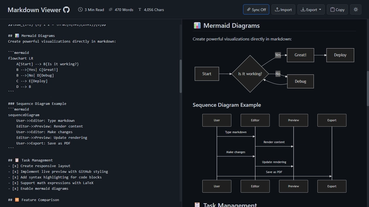Open the GitHub repository icon
369x207 pixels.
pyautogui.click(x=66, y=10)
